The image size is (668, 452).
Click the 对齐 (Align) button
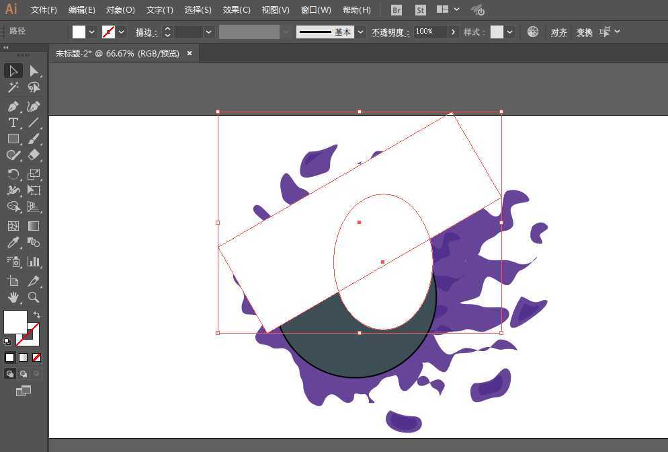tap(558, 32)
